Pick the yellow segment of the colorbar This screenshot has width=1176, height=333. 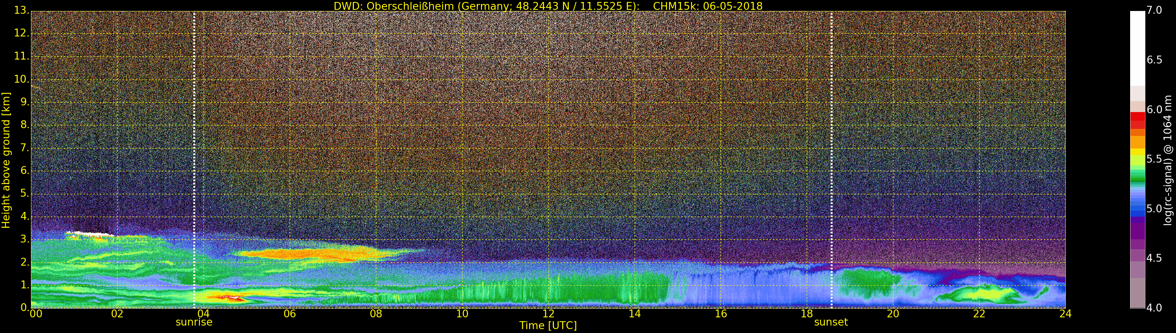[x=1137, y=152]
